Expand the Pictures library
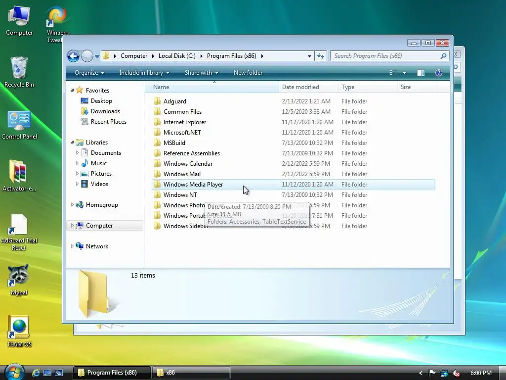This screenshot has width=506, height=380. coord(77,174)
